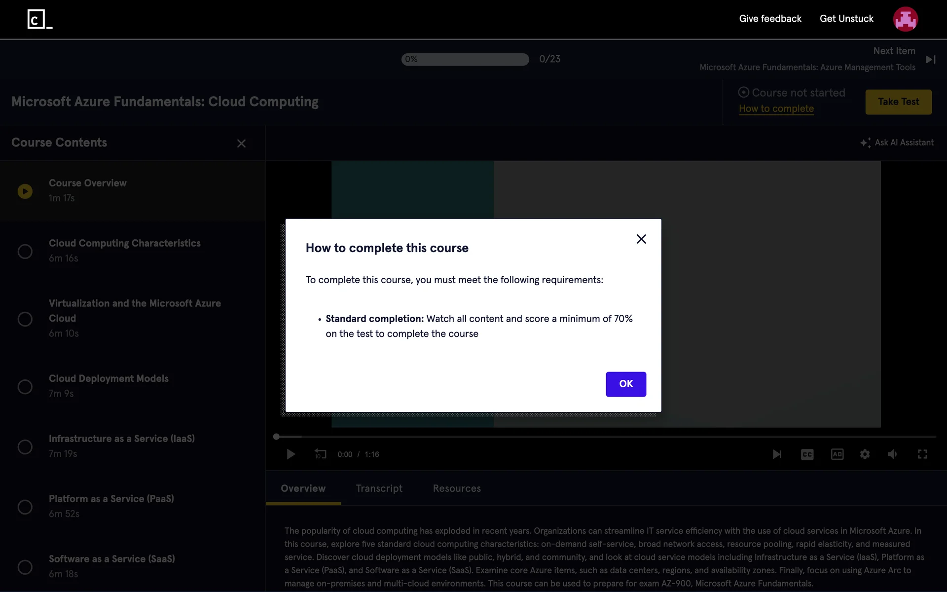Toggle closed captions CC

click(x=807, y=454)
